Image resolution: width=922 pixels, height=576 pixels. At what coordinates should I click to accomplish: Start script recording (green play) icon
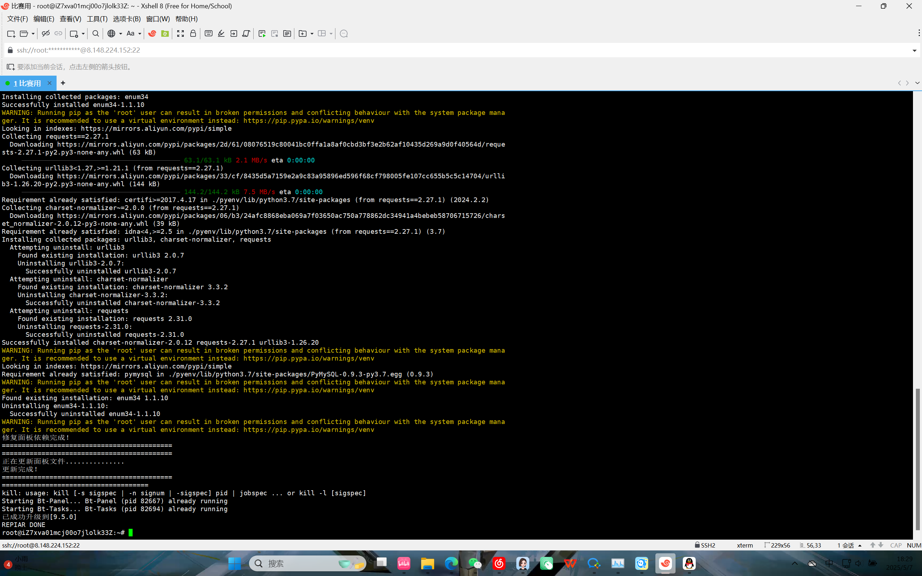coord(262,34)
